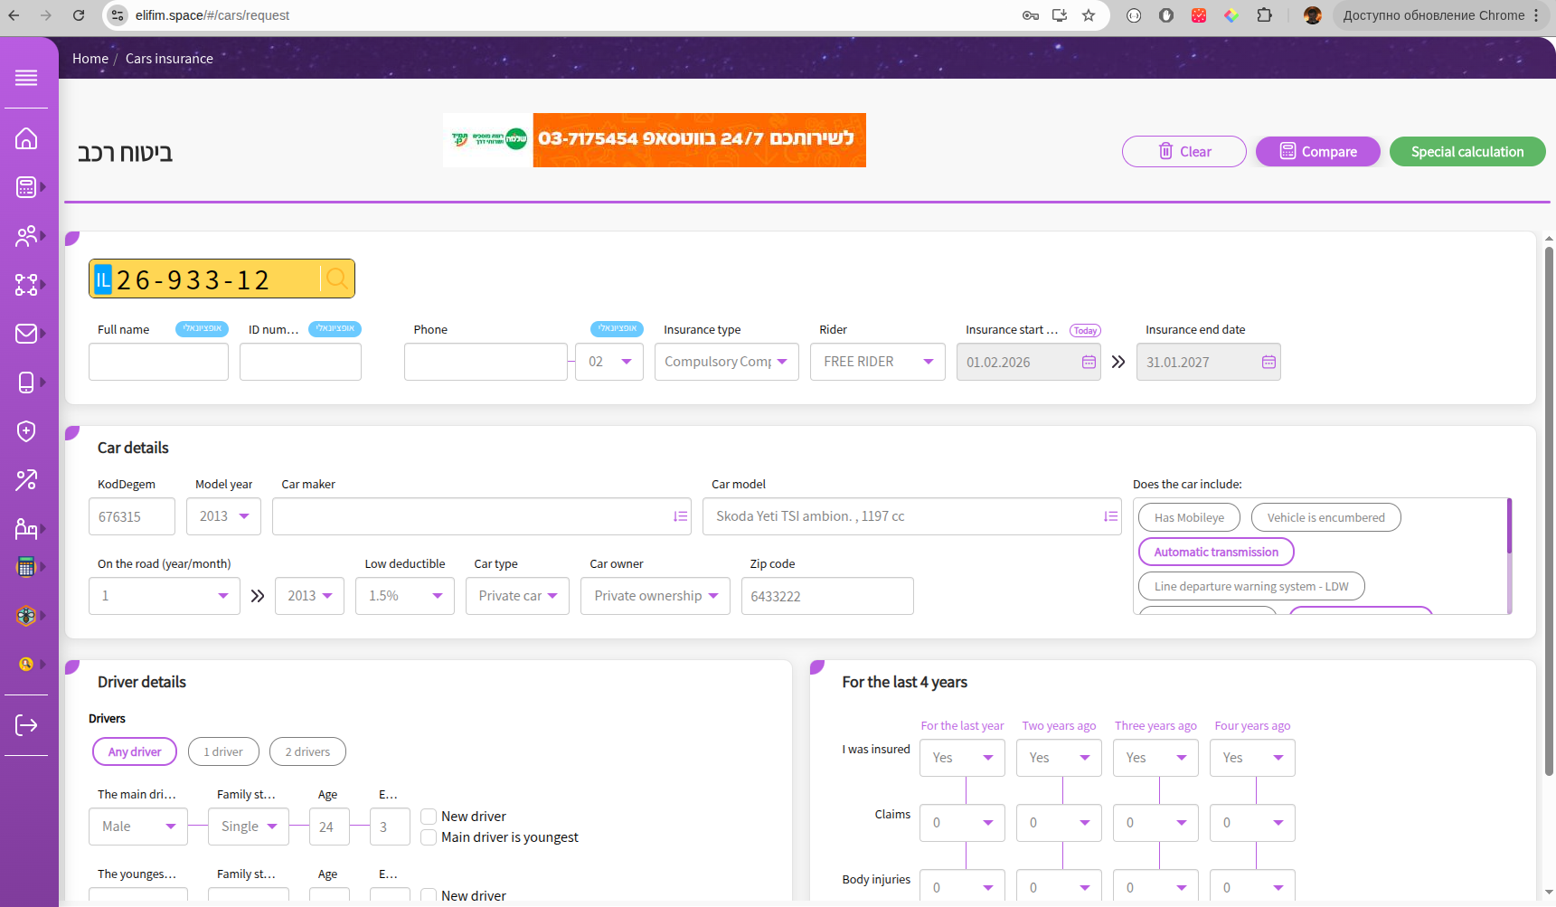Select the clients/people icon in the sidebar
The height and width of the screenshot is (907, 1556).
pyautogui.click(x=26, y=236)
